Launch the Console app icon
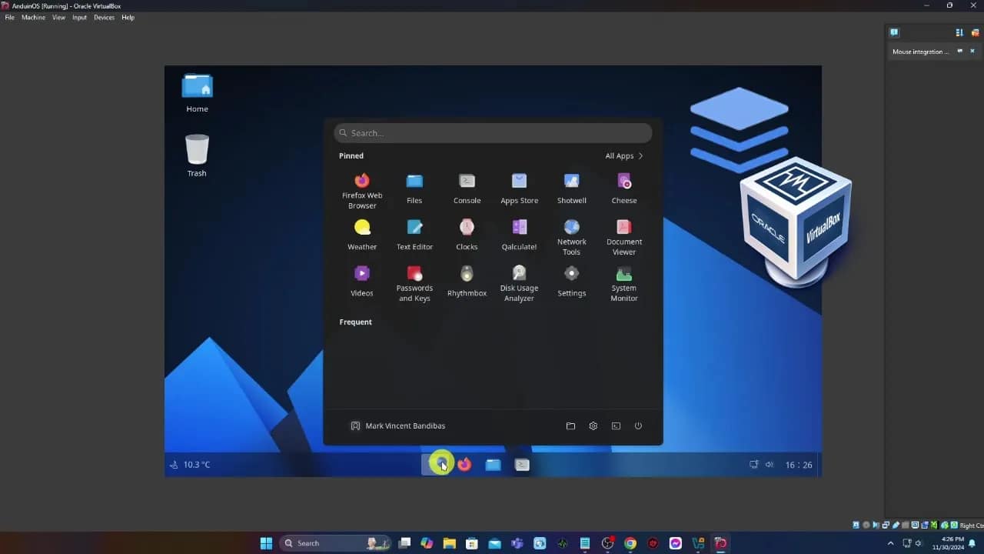Viewport: 984px width, 554px height. click(467, 182)
